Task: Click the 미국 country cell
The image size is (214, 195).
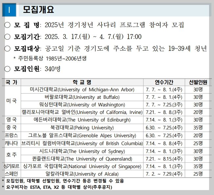Action: click(11, 101)
